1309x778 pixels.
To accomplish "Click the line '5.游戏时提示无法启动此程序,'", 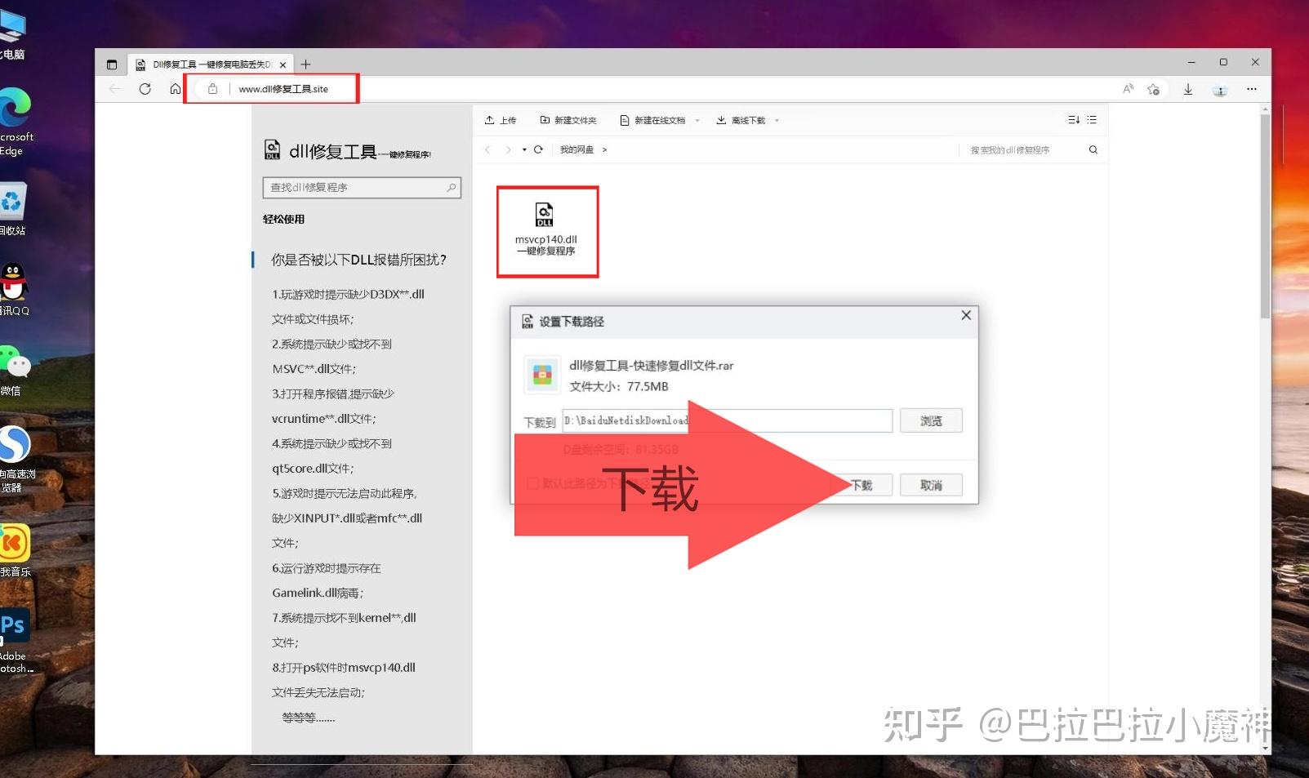I will 345,493.
